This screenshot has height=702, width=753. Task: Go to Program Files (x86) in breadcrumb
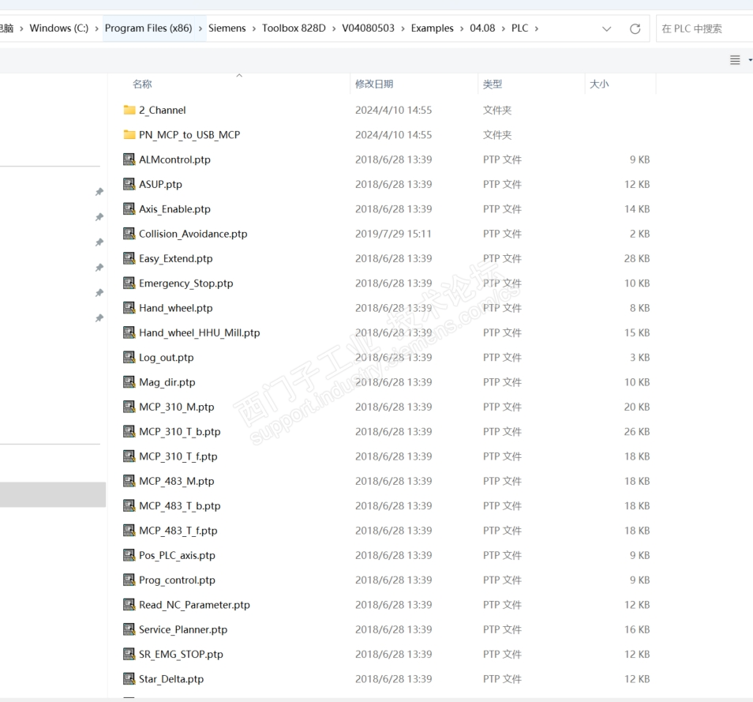tap(148, 28)
